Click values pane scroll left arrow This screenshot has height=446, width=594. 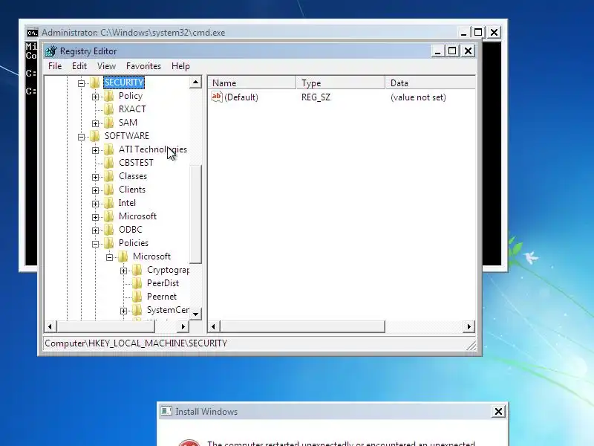pos(214,326)
